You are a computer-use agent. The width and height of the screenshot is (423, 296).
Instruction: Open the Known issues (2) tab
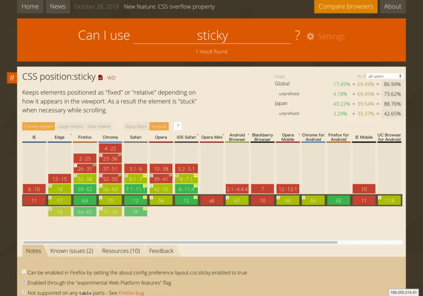pyautogui.click(x=71, y=251)
